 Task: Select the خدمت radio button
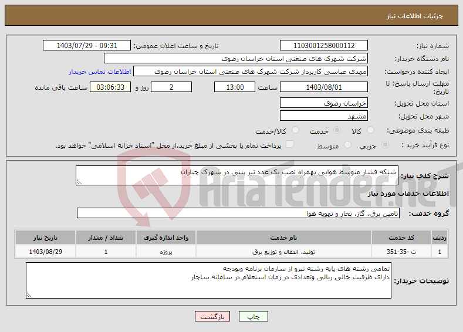(337, 130)
